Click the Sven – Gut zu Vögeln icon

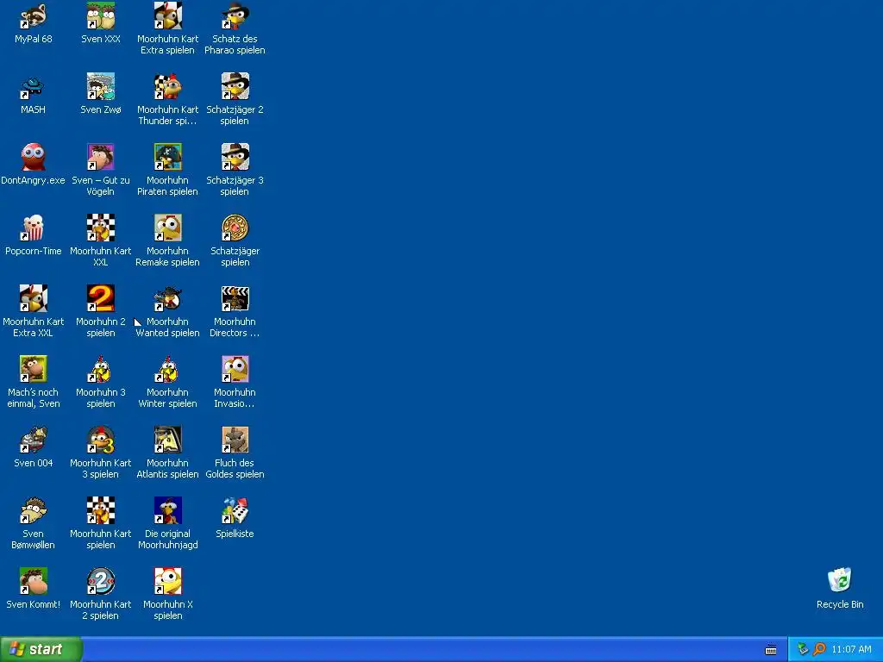pos(101,157)
